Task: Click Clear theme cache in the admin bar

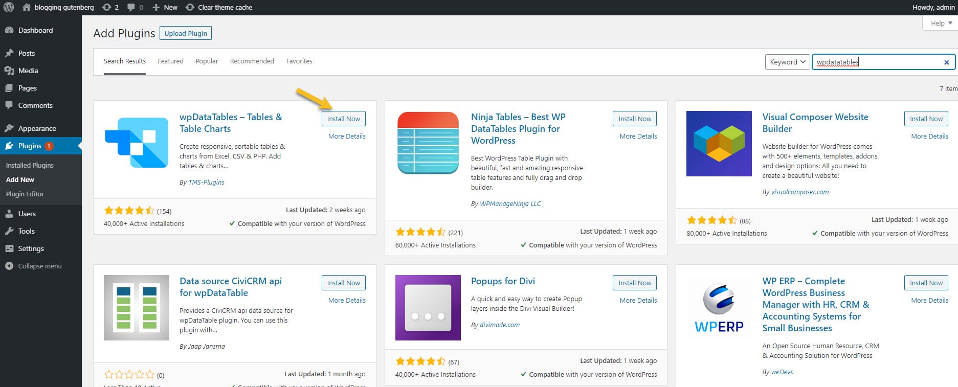Action: (x=219, y=7)
